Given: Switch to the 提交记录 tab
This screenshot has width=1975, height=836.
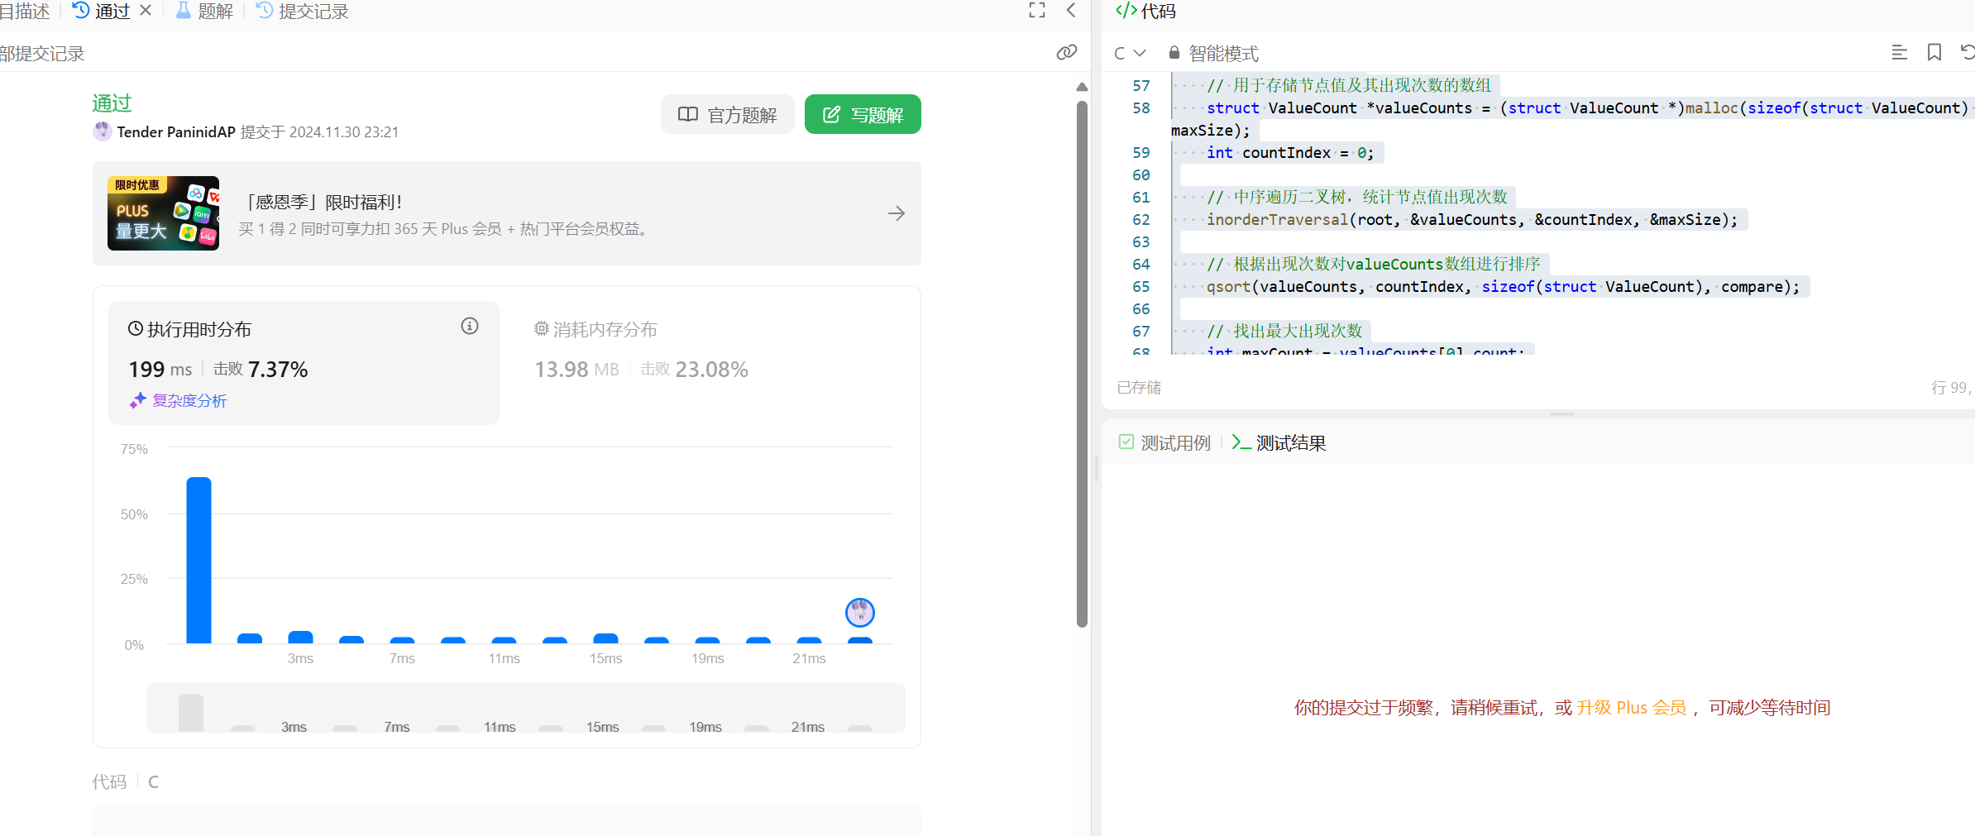Looking at the screenshot, I should (303, 12).
